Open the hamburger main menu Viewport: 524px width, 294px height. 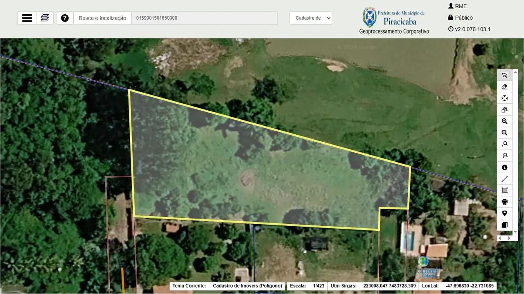pos(27,18)
